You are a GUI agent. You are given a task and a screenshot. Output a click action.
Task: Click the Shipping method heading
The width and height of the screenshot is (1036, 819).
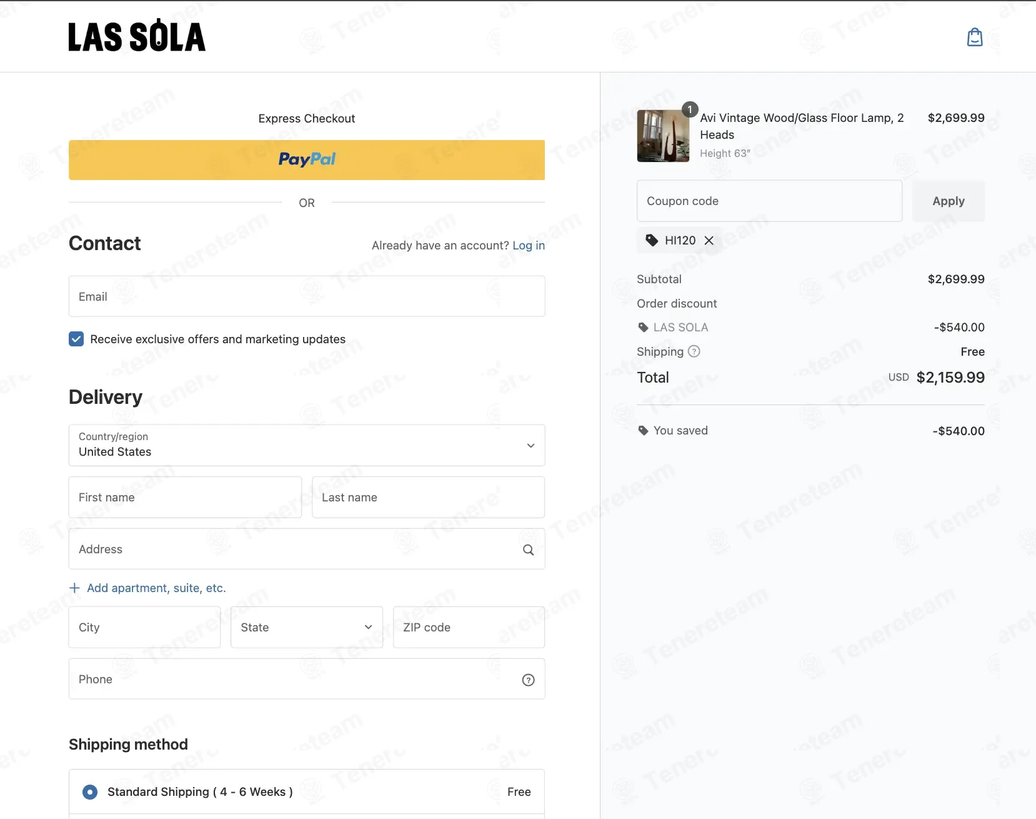(x=128, y=744)
